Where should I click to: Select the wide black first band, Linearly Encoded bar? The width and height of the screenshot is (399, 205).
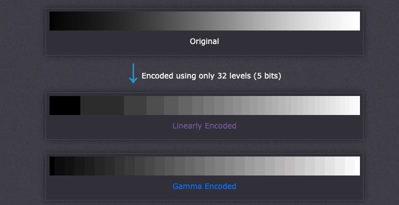coord(65,105)
